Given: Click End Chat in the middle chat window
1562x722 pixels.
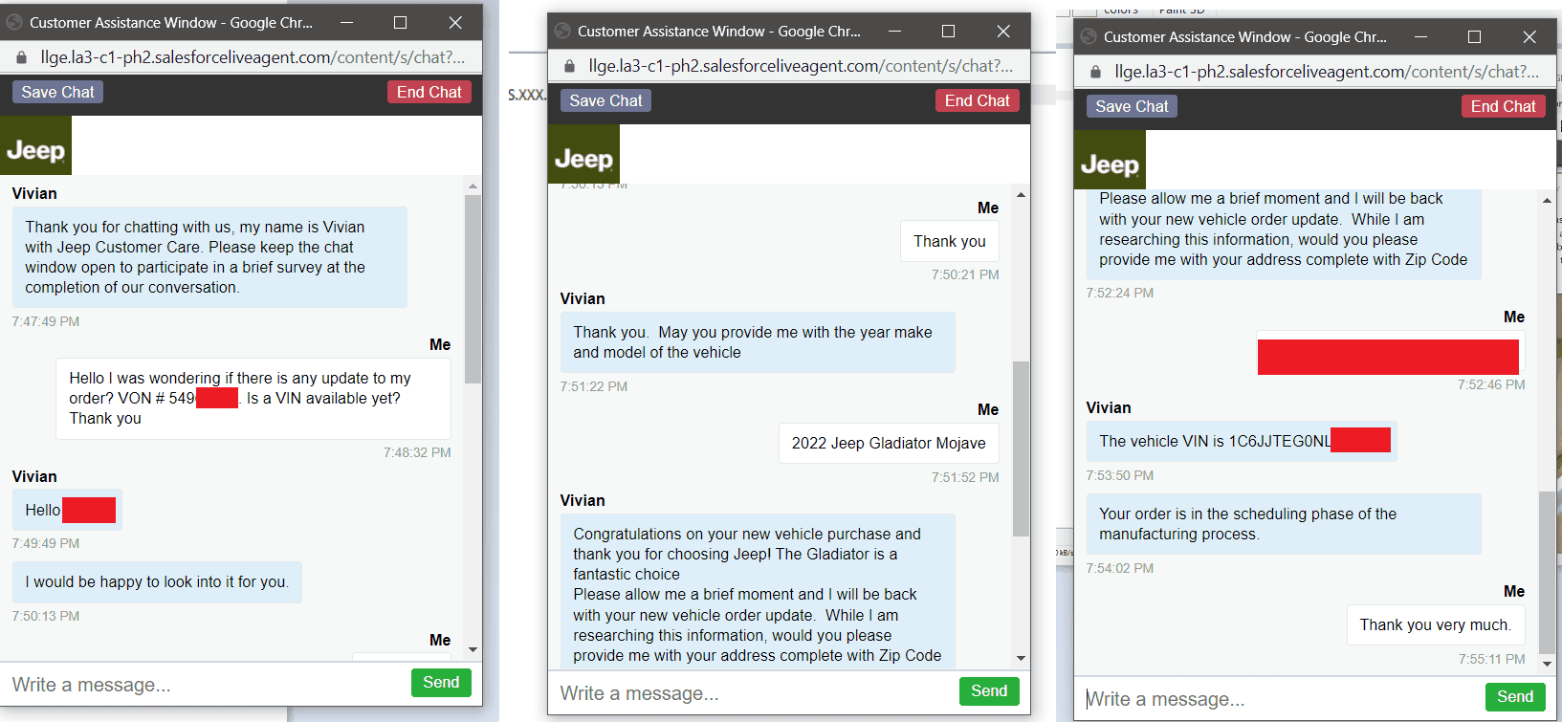Looking at the screenshot, I should click(977, 100).
